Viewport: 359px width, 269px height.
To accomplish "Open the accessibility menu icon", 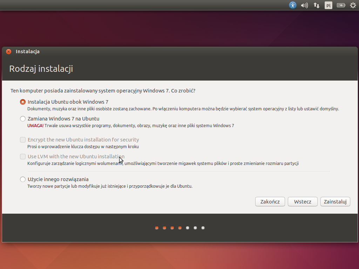I will pos(292,5).
